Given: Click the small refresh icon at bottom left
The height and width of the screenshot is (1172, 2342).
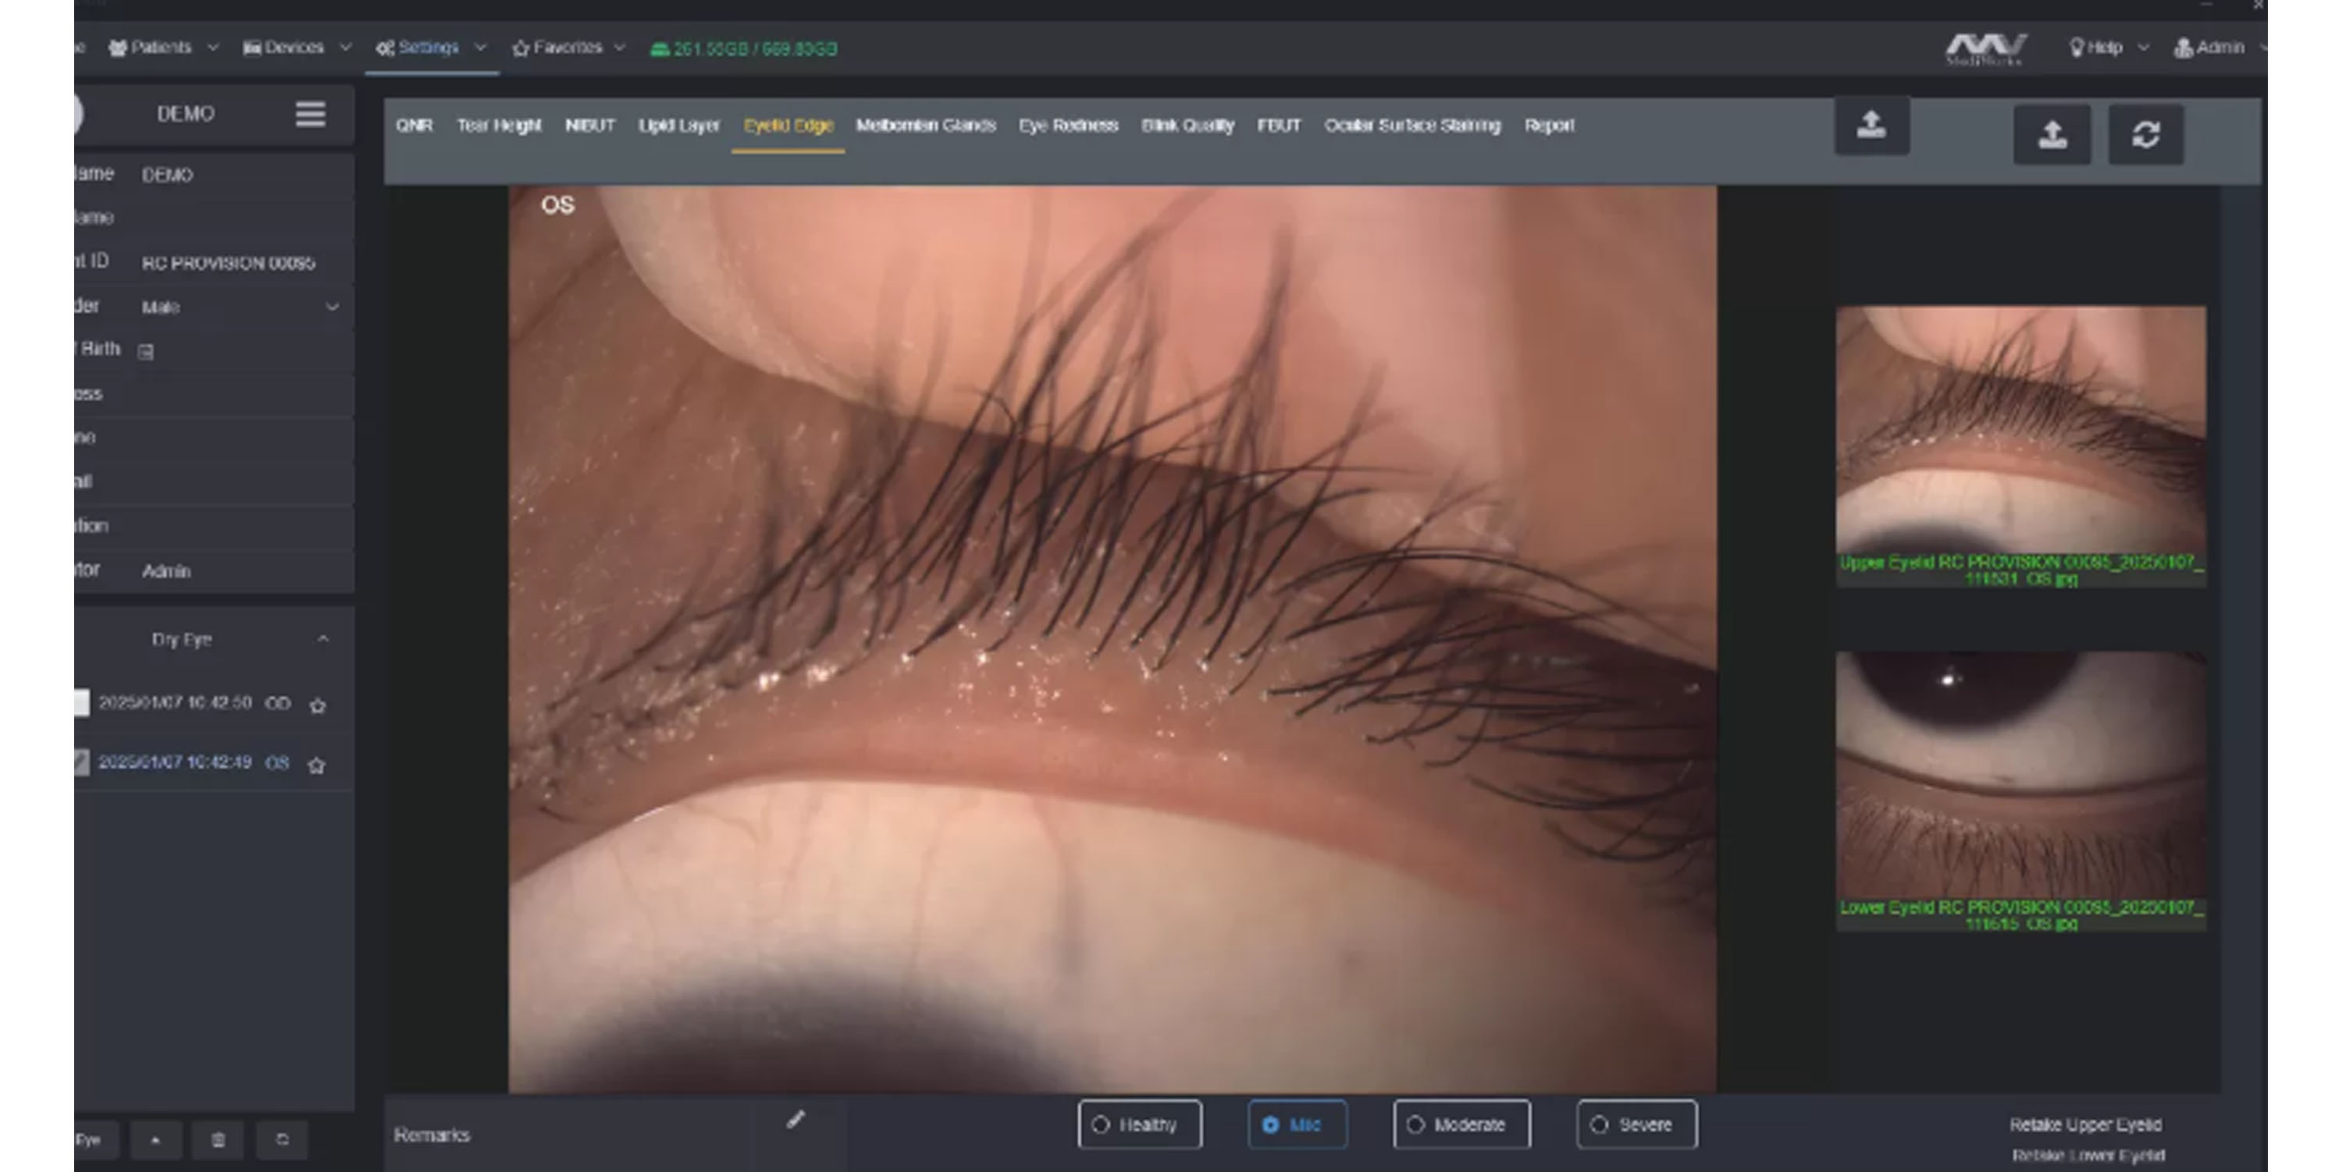Looking at the screenshot, I should click(x=282, y=1140).
